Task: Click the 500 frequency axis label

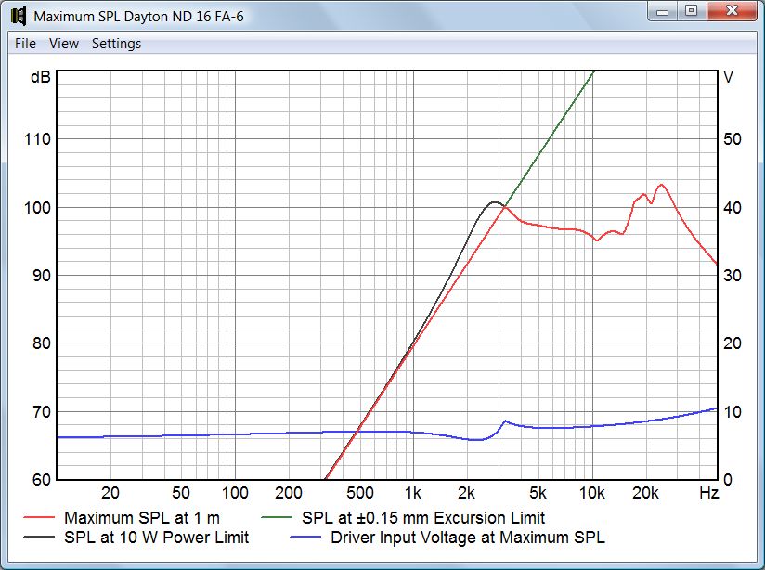Action: click(x=360, y=493)
